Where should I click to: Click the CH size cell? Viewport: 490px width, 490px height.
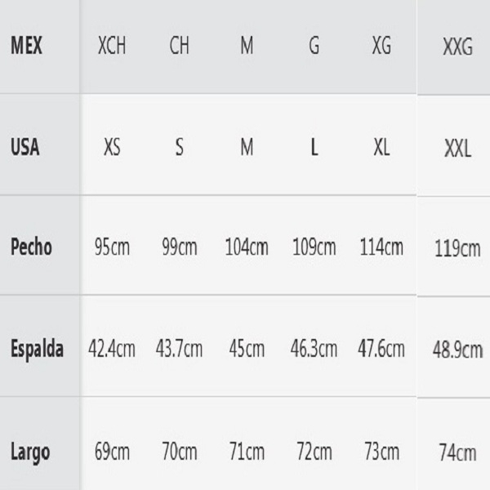tap(180, 46)
